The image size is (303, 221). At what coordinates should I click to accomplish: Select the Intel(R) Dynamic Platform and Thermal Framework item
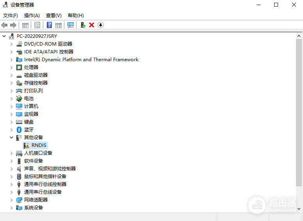point(81,60)
